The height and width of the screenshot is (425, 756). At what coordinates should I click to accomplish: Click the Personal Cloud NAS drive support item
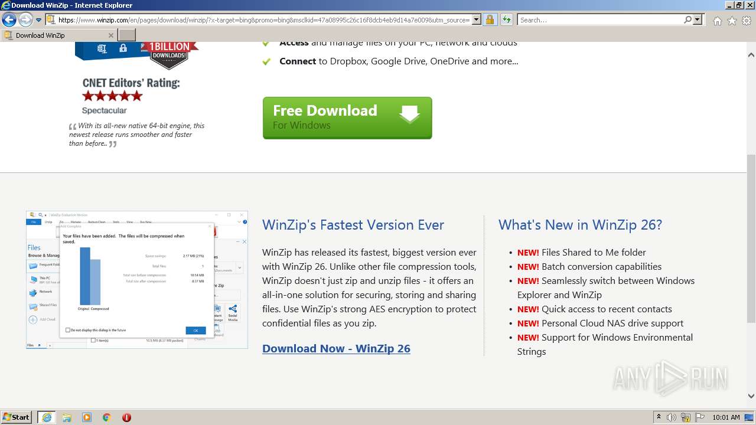point(612,323)
